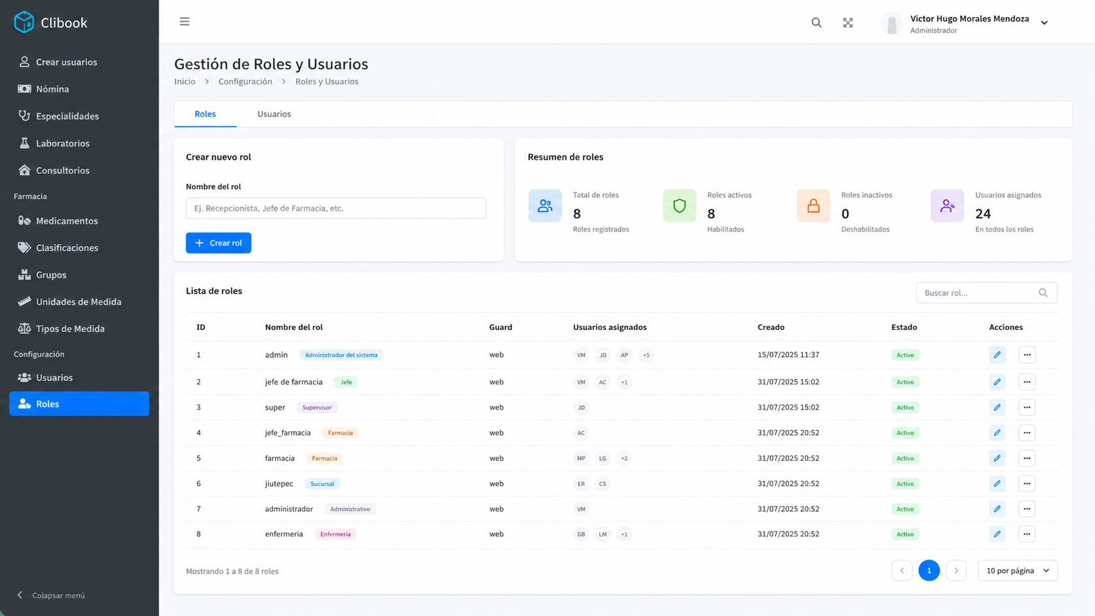
Task: Edit the farmacia role with pencil icon
Action: point(997,458)
